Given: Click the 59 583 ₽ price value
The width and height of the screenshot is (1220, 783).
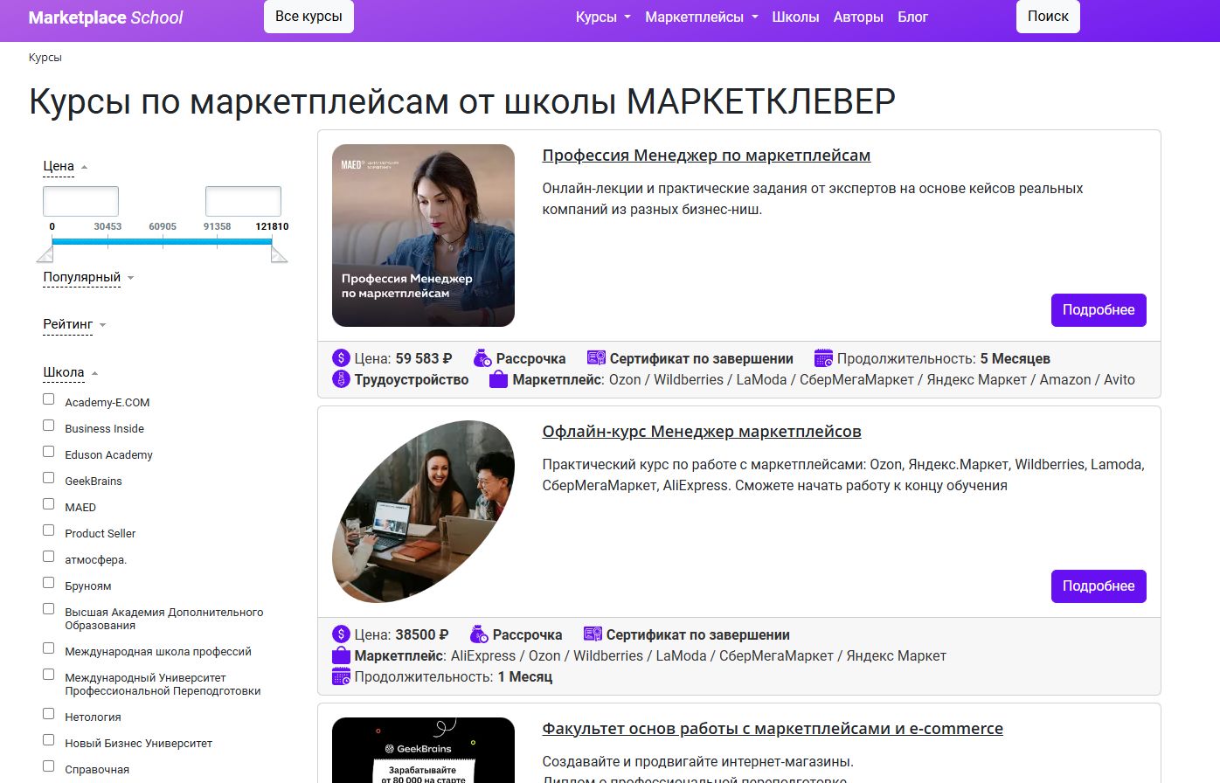Looking at the screenshot, I should 424,358.
